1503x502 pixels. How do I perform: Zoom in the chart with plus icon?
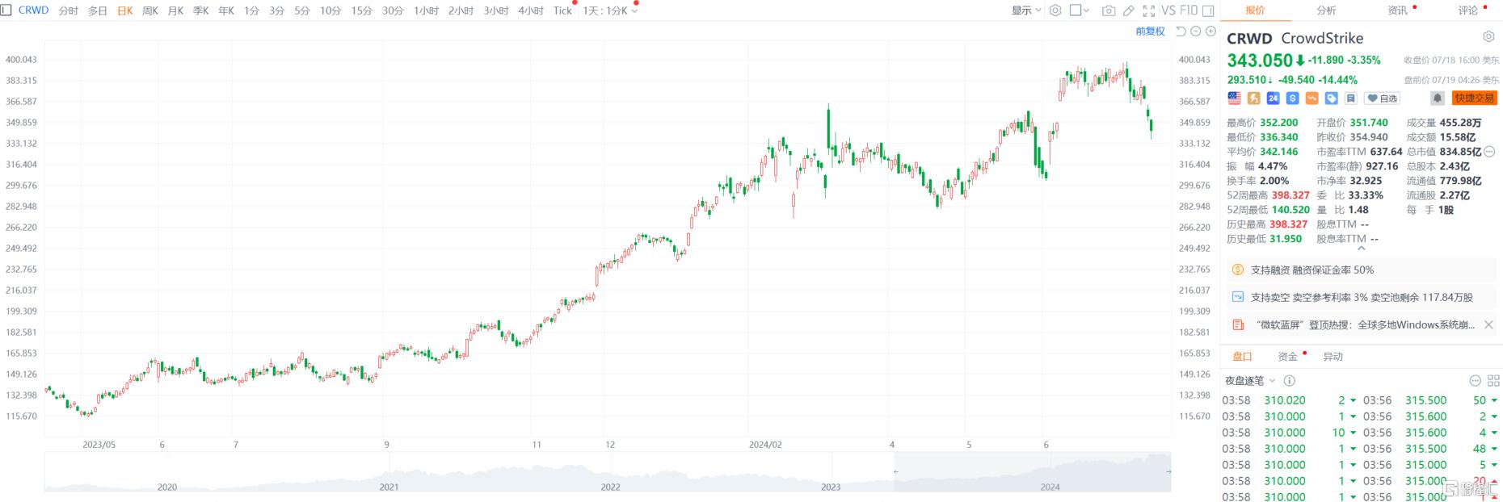tap(1210, 31)
